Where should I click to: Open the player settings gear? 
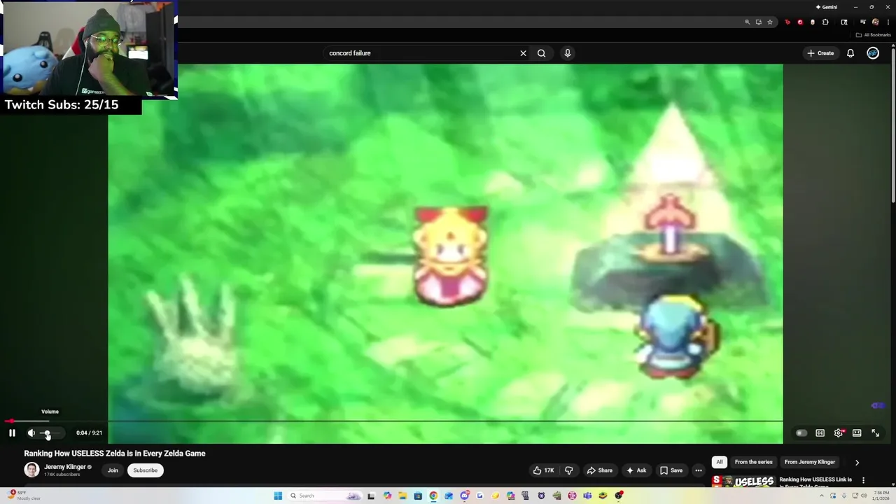pos(839,433)
